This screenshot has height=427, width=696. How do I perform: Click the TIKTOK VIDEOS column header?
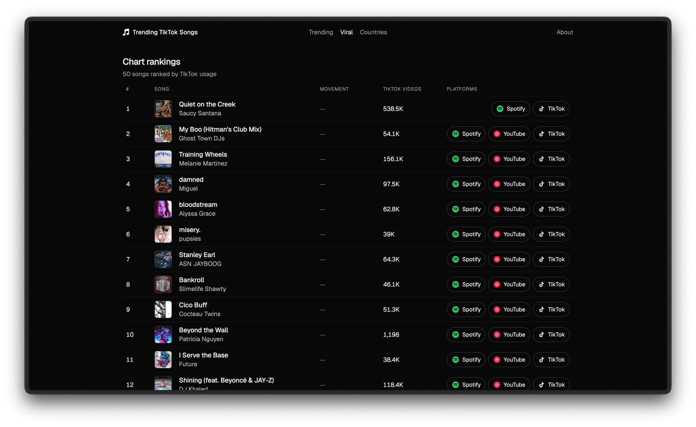click(402, 89)
